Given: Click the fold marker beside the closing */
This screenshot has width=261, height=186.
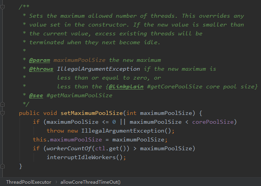Looking at the screenshot, I should click(2, 105).
